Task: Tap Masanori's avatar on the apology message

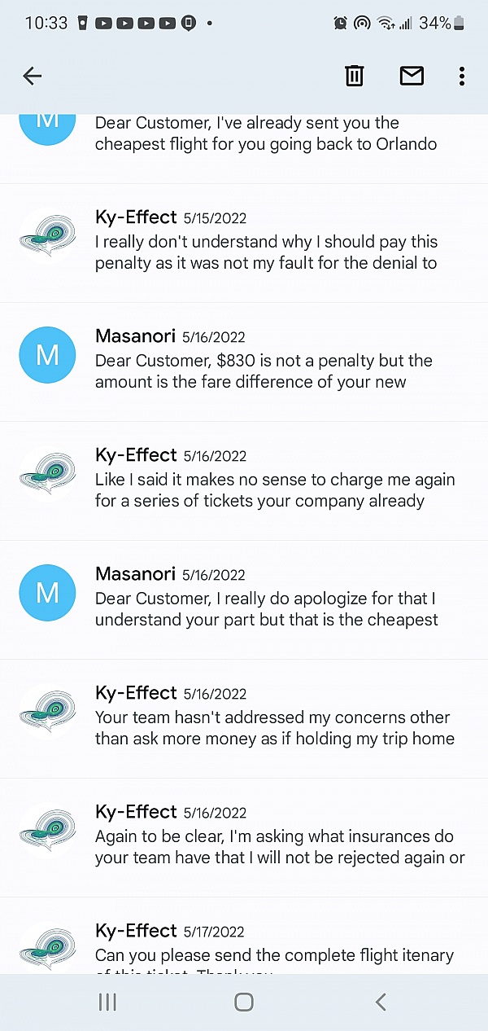Action: click(x=47, y=594)
